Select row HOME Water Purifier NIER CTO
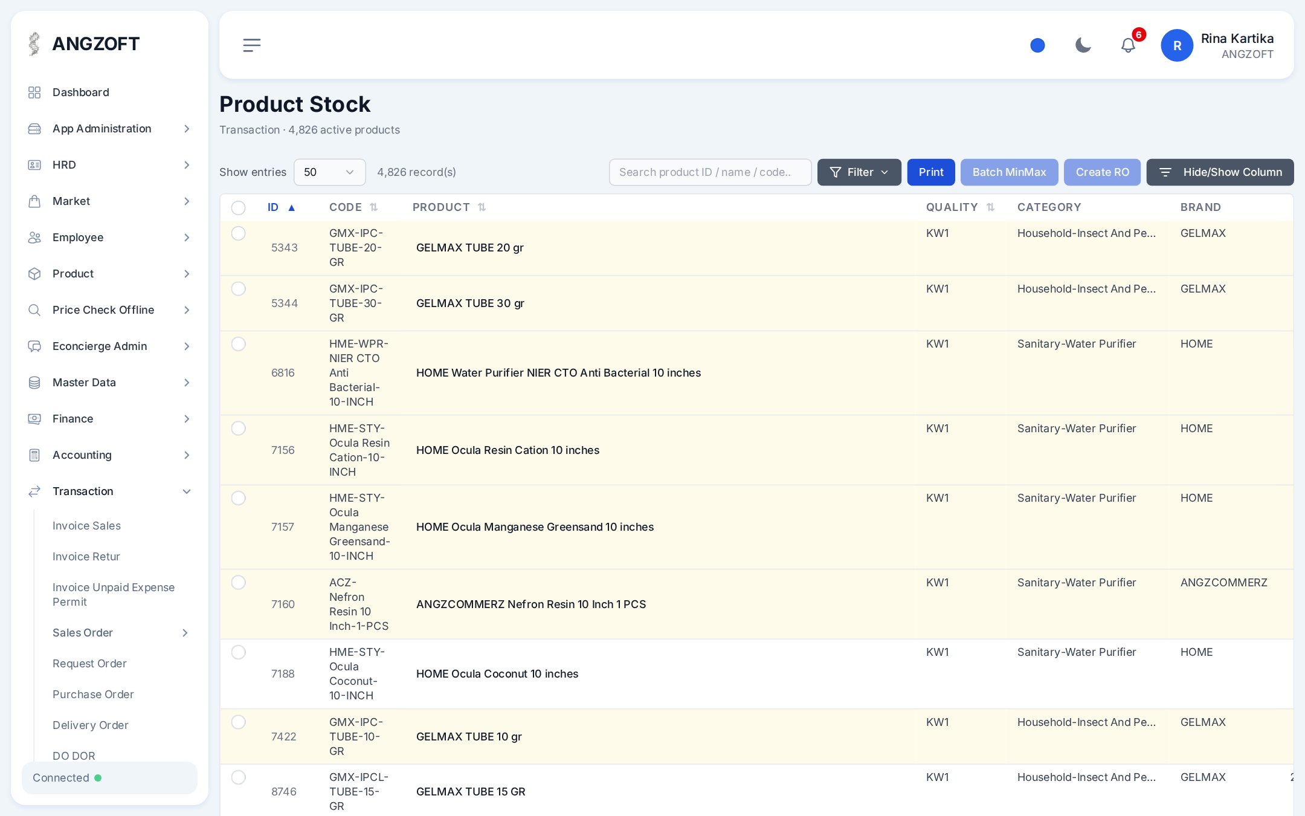 (x=239, y=344)
